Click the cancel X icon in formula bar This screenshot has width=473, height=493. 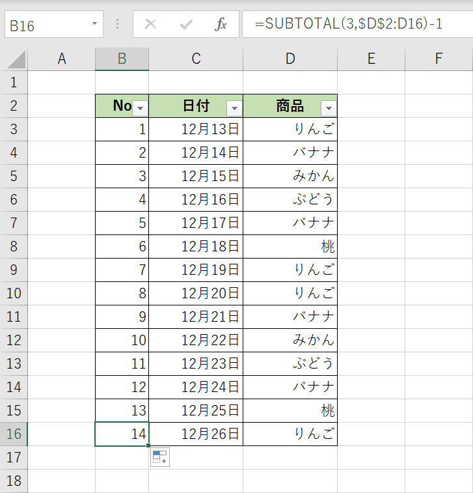[x=150, y=24]
